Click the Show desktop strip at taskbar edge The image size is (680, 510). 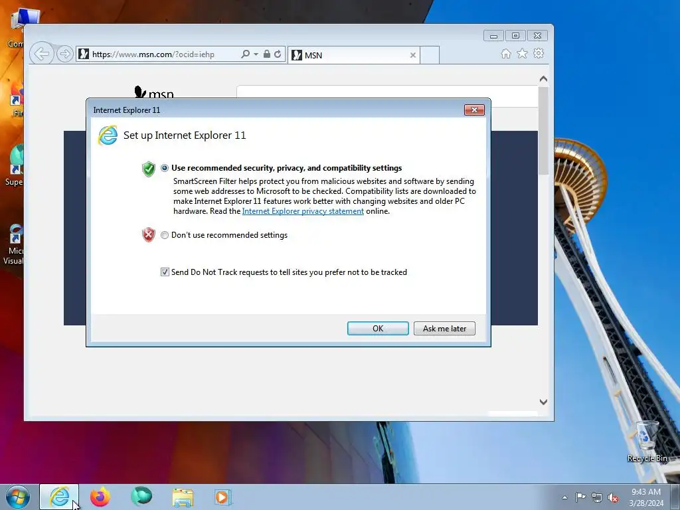675,497
